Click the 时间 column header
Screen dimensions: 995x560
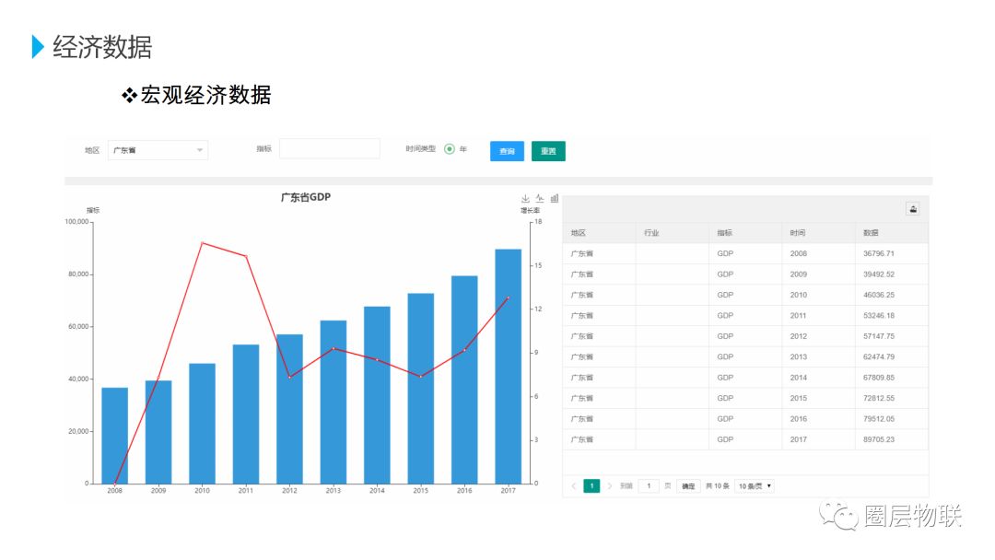tap(798, 233)
